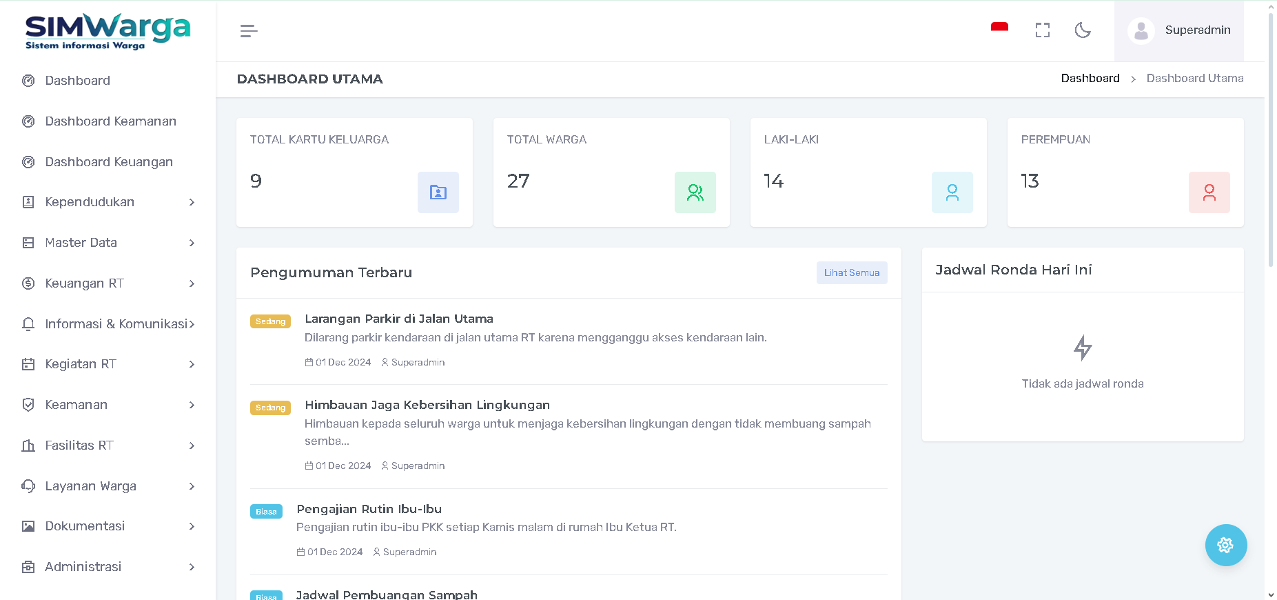This screenshot has height=600, width=1277.
Task: Open Dashboard Keamanan in sidebar
Action: tap(110, 121)
